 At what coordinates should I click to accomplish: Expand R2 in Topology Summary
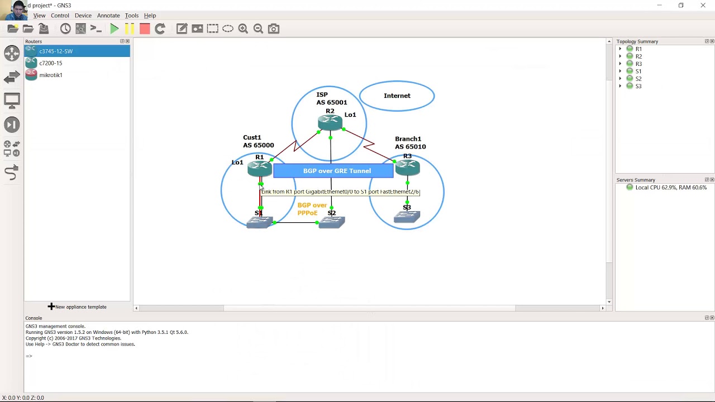620,56
